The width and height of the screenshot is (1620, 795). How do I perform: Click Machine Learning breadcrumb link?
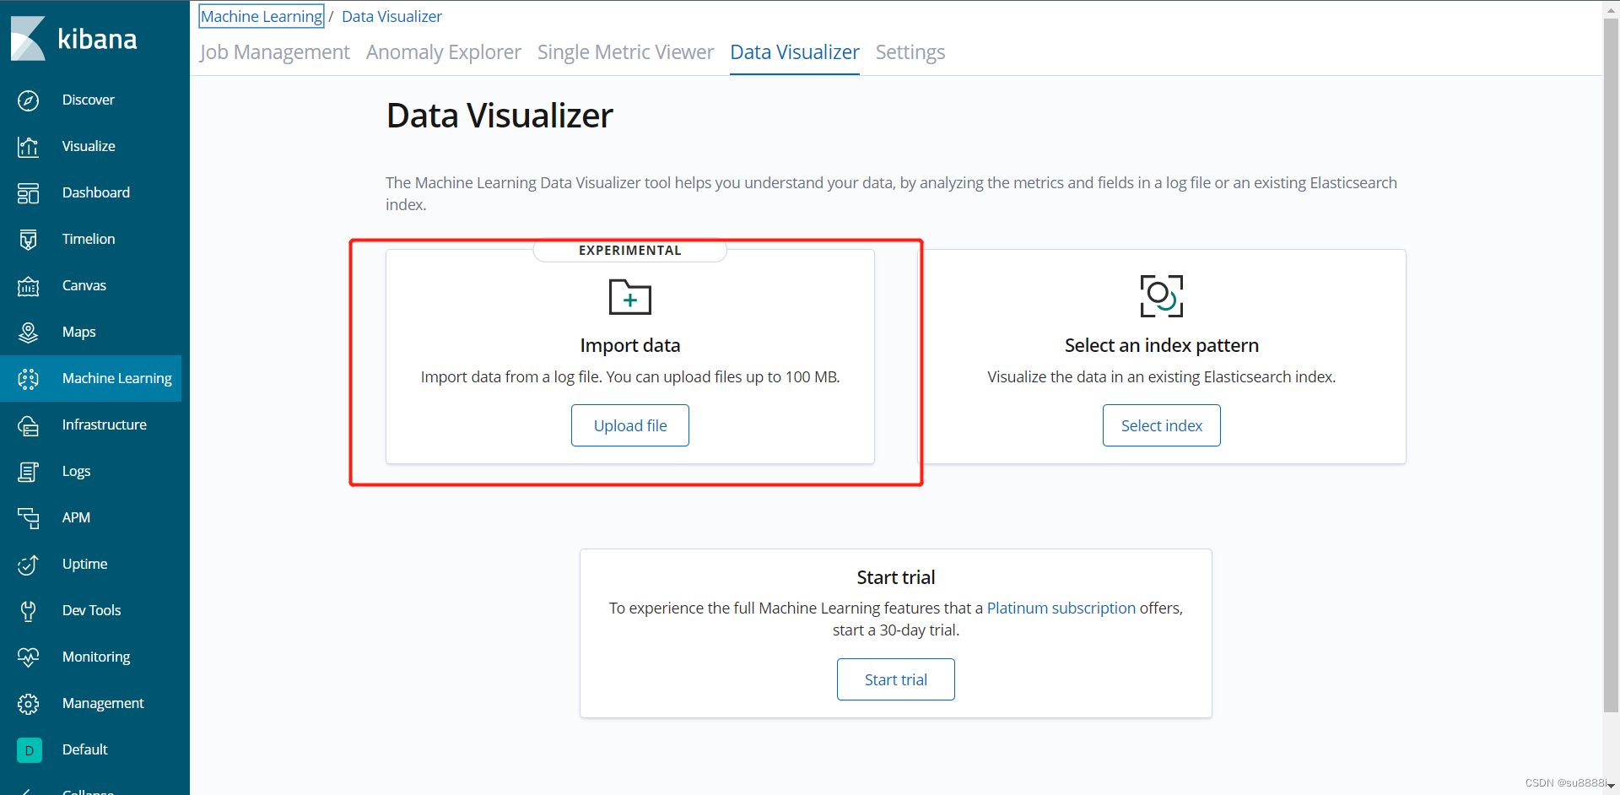point(262,16)
